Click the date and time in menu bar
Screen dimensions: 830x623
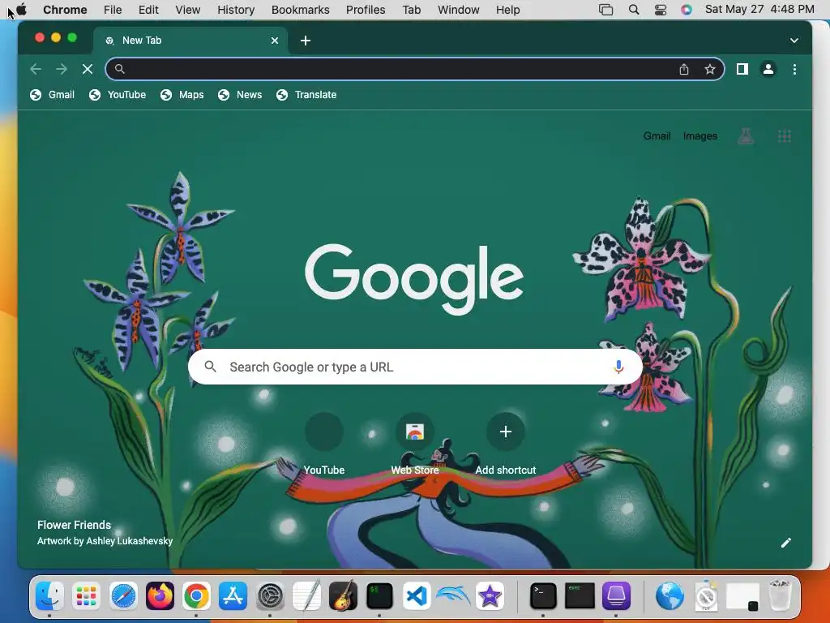click(x=759, y=10)
